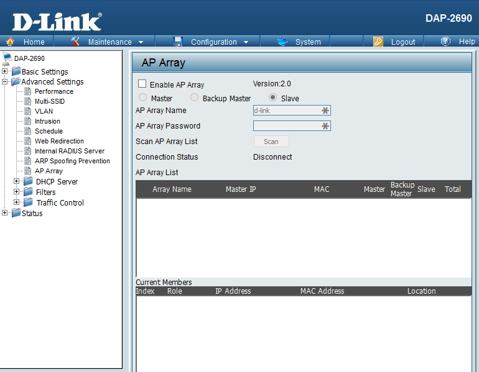Click the Web Redirection page icon
The width and height of the screenshot is (479, 372).
[28, 141]
